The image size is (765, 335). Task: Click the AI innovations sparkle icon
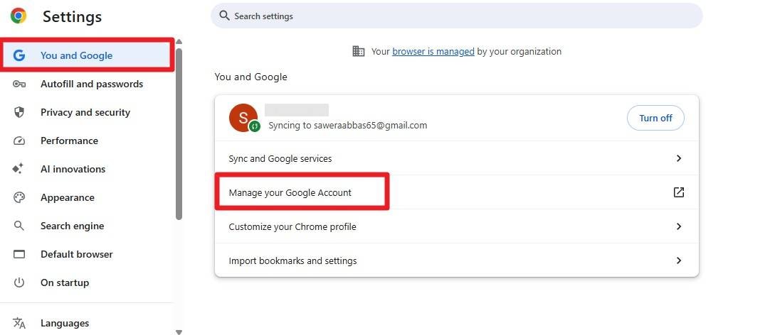[x=19, y=169]
